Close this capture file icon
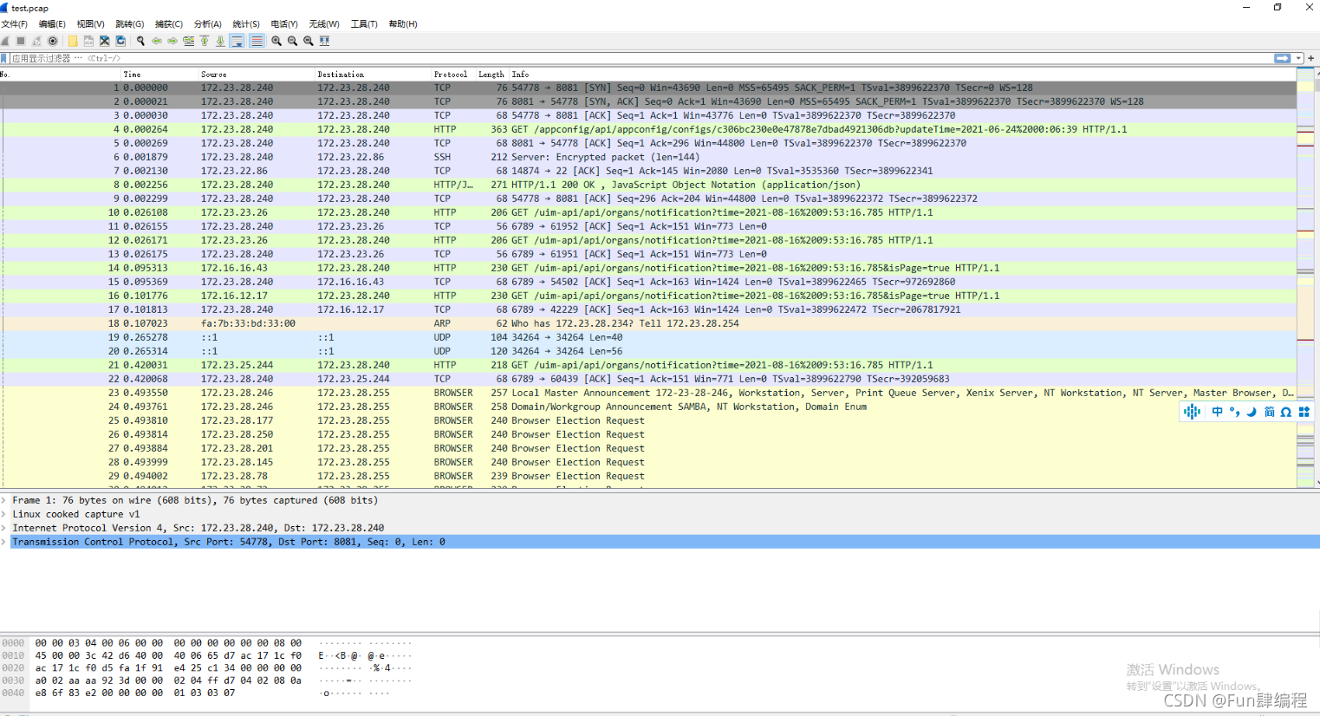1320x716 pixels. point(105,41)
